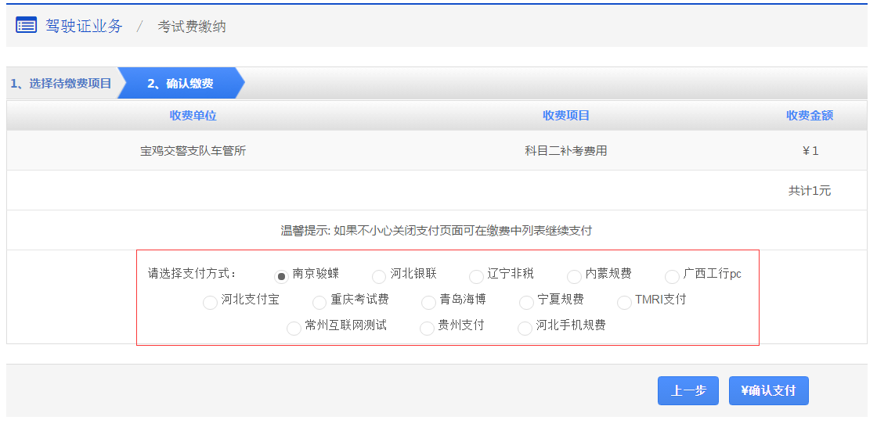Click the list icon beside 驾驶证业务
Screen dimensions: 877x424
click(x=26, y=26)
